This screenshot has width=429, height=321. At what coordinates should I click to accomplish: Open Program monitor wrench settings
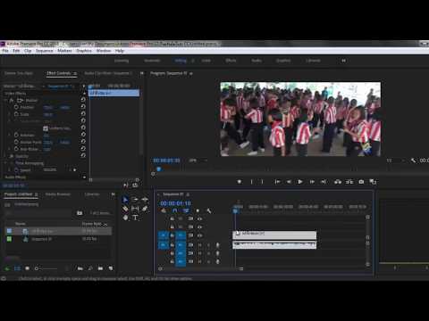(413, 160)
